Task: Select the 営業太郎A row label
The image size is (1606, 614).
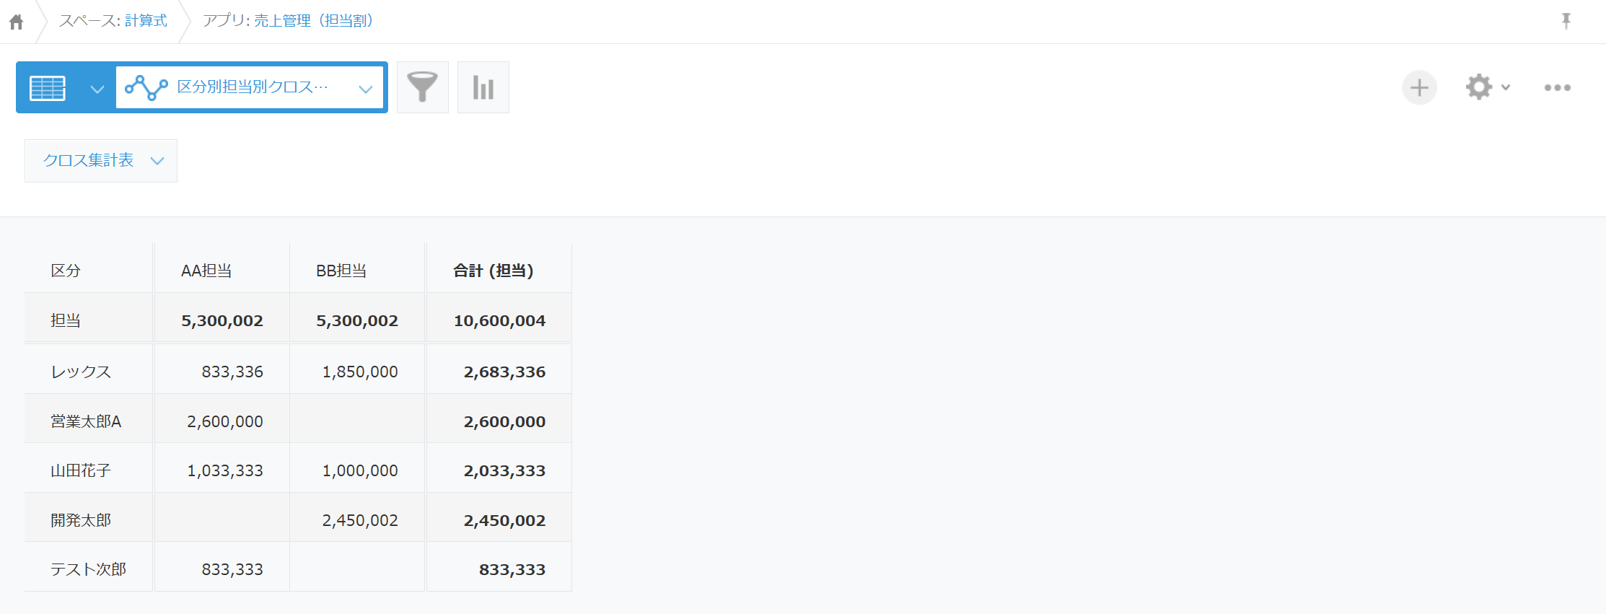Action: (86, 421)
